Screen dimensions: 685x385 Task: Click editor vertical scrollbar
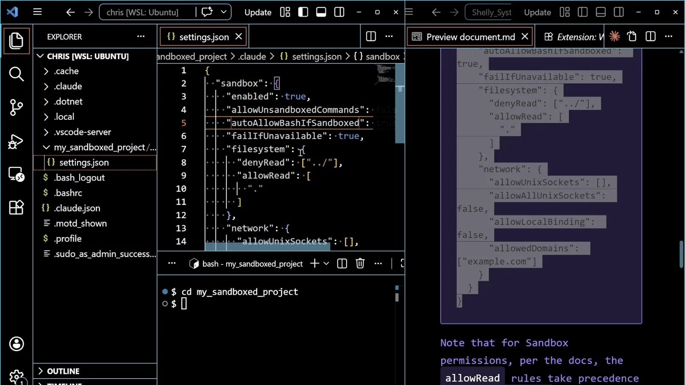pos(400,103)
